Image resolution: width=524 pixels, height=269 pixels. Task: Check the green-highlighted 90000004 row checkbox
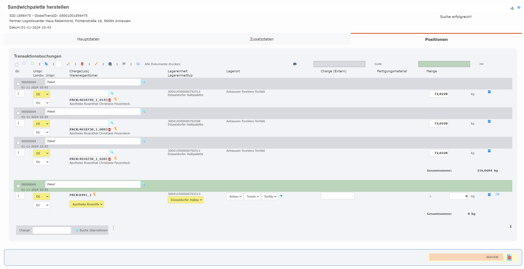click(x=18, y=186)
